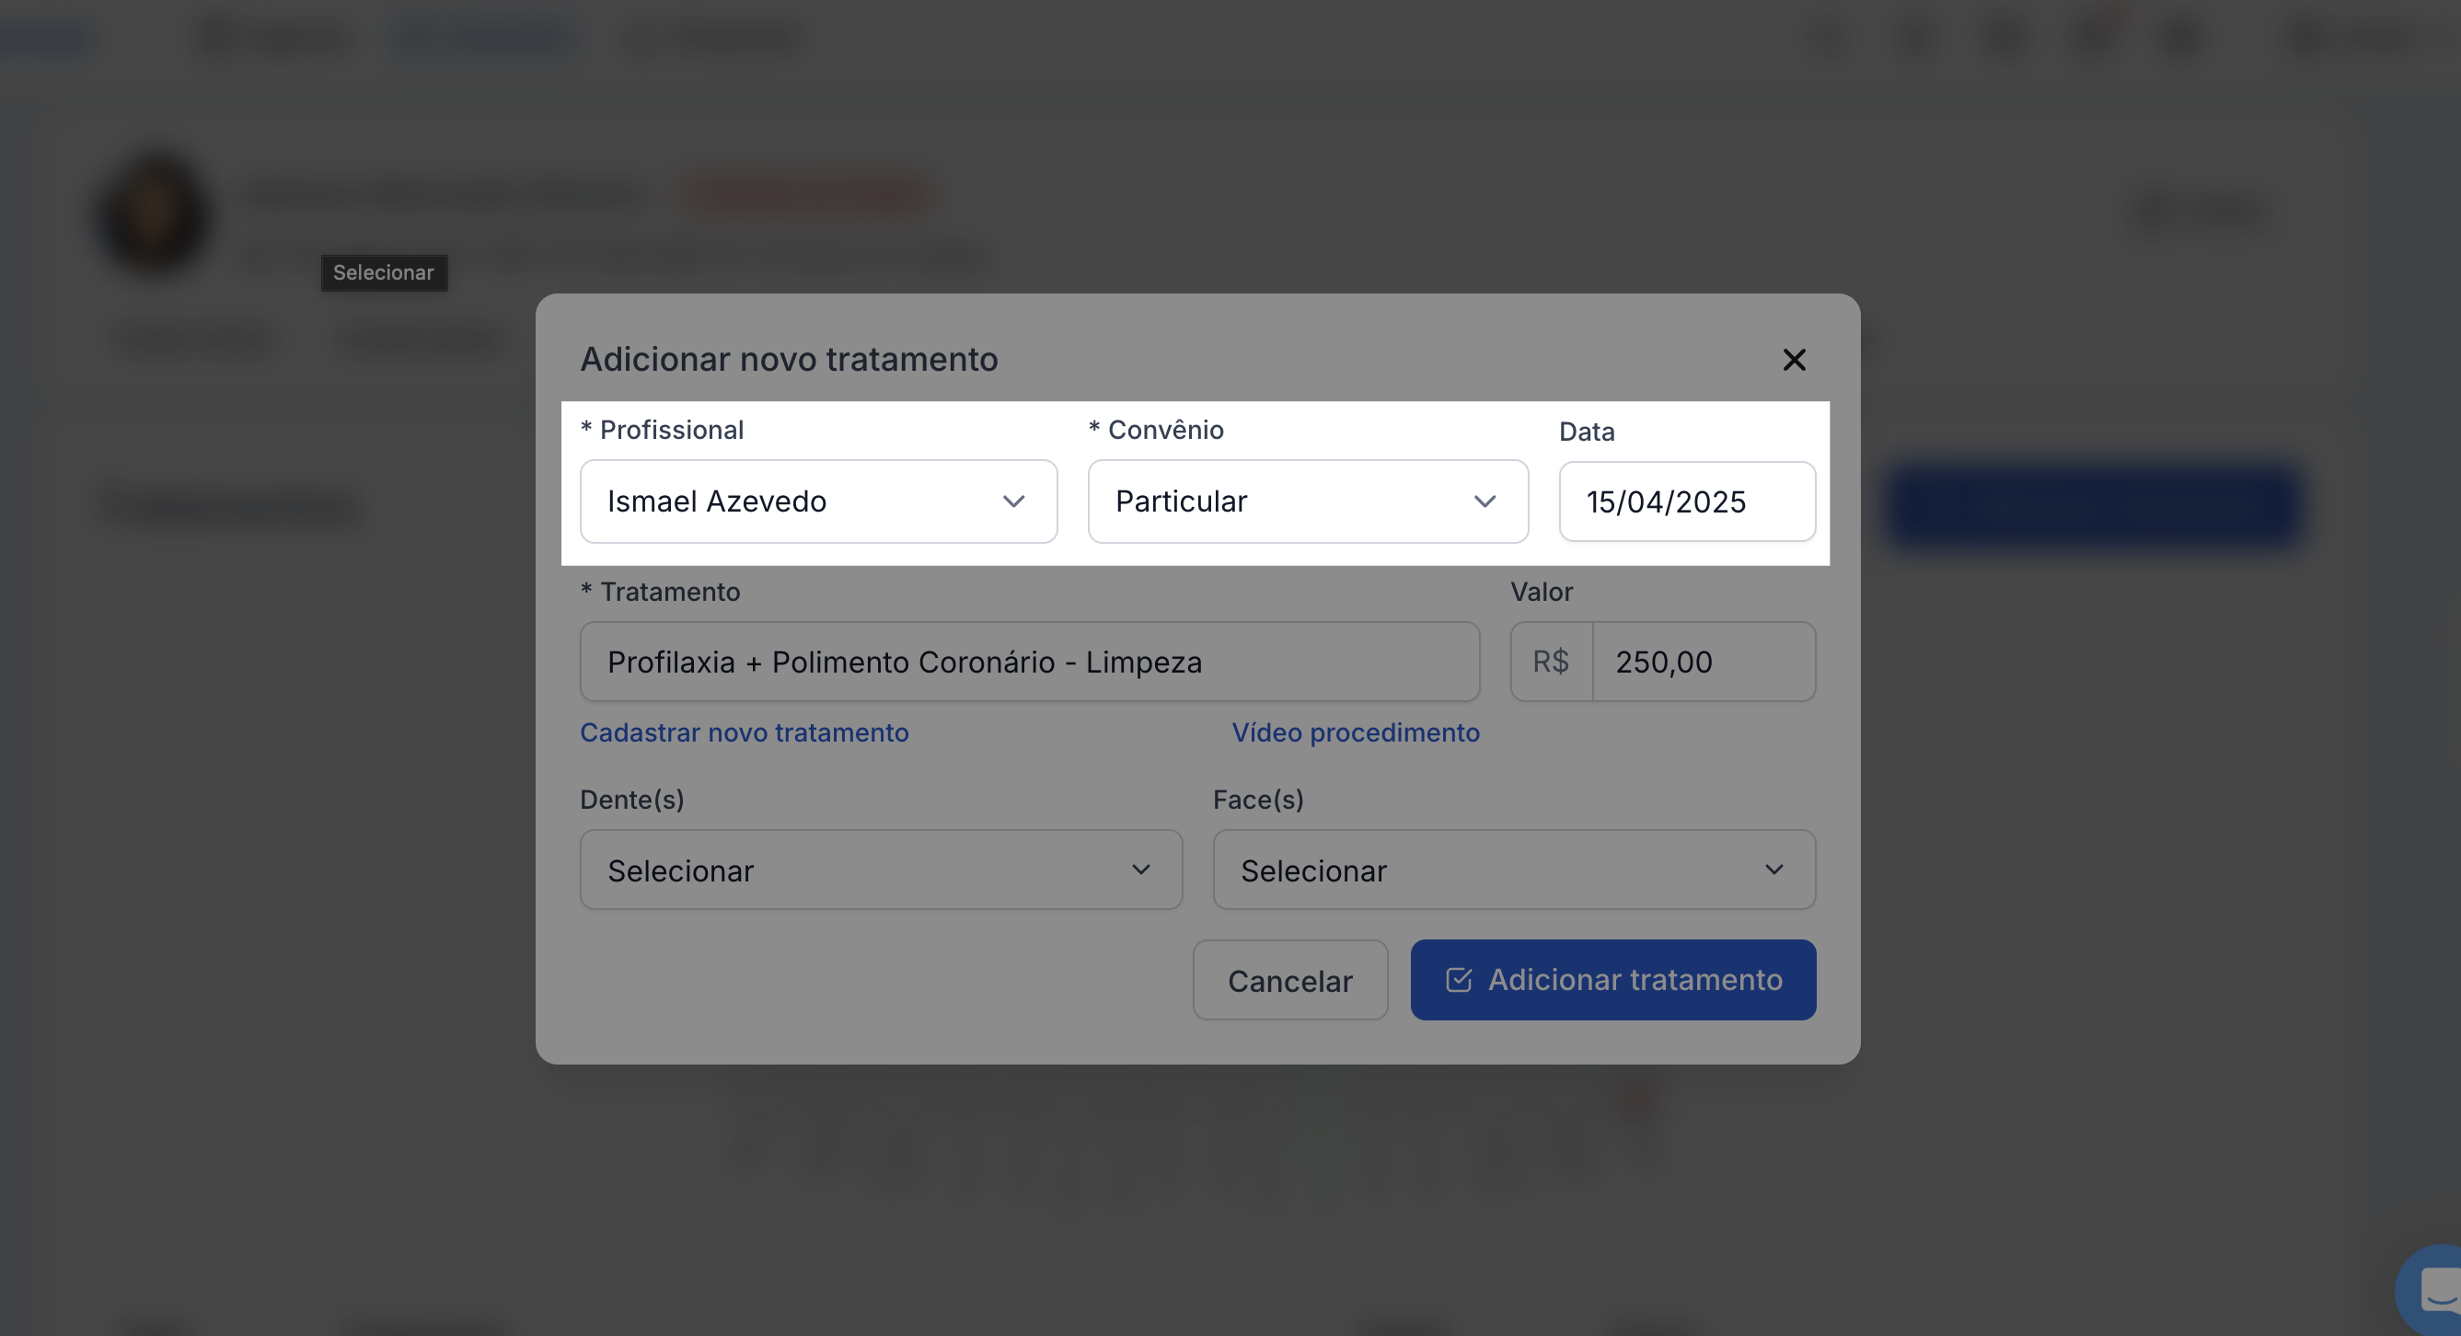Expand the Dente(s) Selecionar dropdown
2461x1336 pixels.
point(860,870)
